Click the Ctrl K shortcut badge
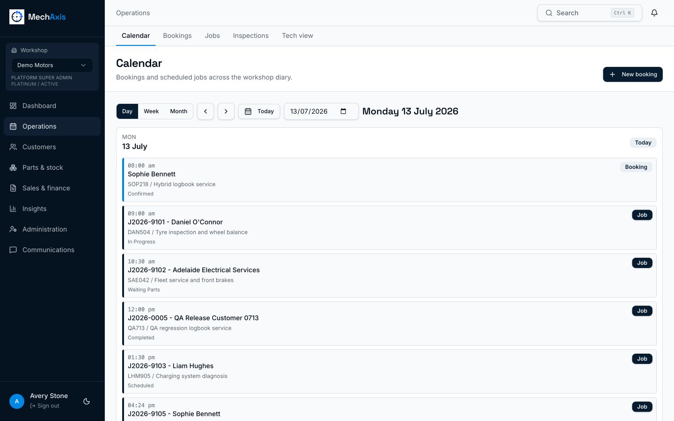 click(623, 13)
